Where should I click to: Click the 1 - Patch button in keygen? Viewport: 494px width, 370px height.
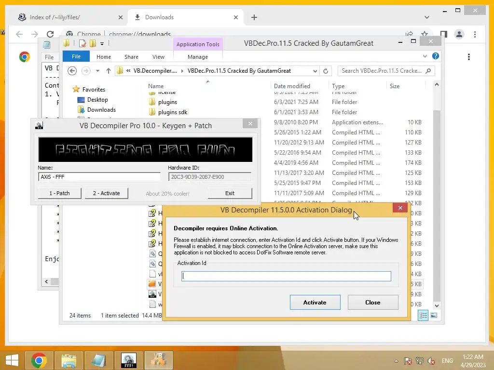pos(59,193)
